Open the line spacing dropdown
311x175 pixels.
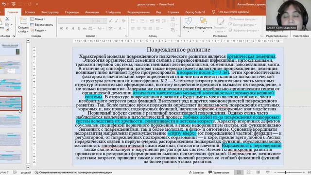pyautogui.click(x=165, y=21)
